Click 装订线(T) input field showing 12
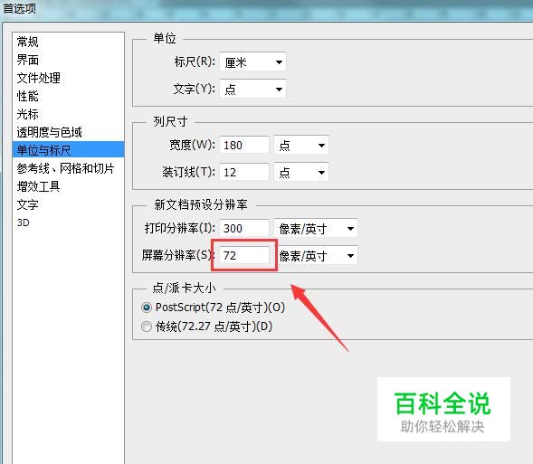The height and width of the screenshot is (464, 533). tap(244, 172)
